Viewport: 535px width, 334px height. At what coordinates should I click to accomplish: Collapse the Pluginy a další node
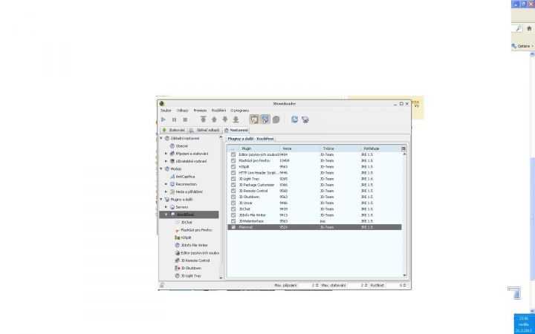[x=161, y=200]
